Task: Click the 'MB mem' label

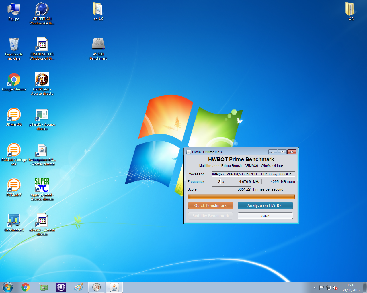Action: pos(288,181)
